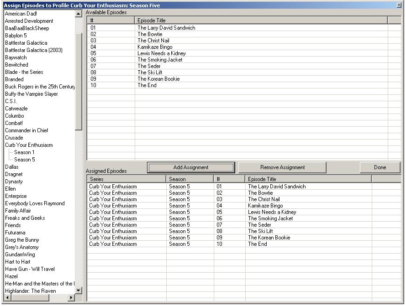The width and height of the screenshot is (406, 306).
Task: Sort assigned episodes by Episode Title header
Action: pos(308,179)
